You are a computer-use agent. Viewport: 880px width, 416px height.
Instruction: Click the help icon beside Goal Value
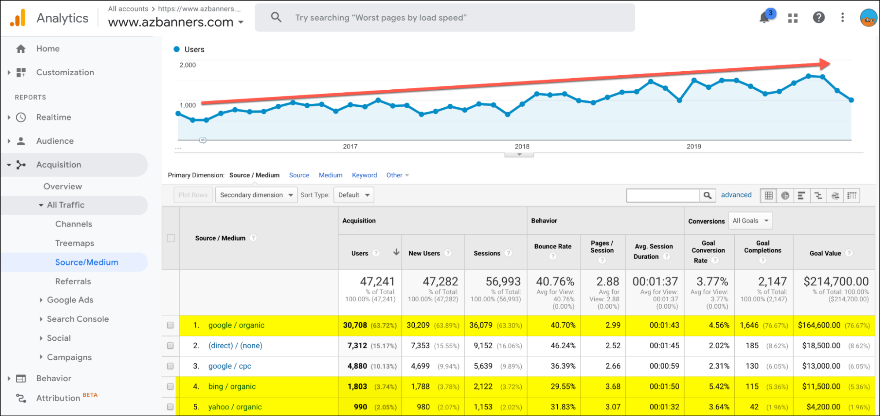[849, 253]
